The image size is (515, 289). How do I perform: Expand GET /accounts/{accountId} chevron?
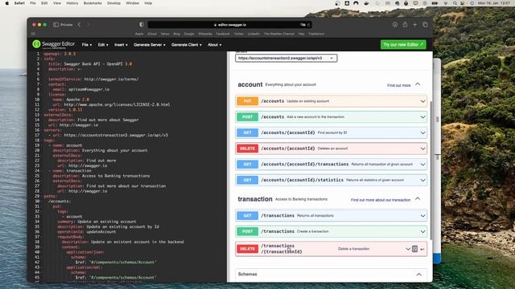click(422, 132)
